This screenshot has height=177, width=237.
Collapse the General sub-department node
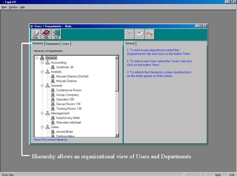point(42,86)
